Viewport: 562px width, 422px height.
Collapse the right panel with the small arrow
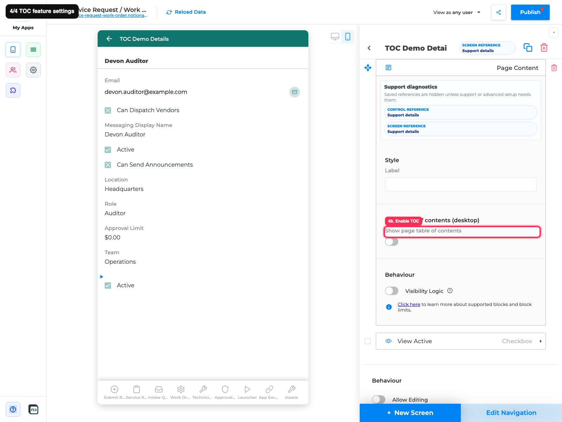click(554, 32)
